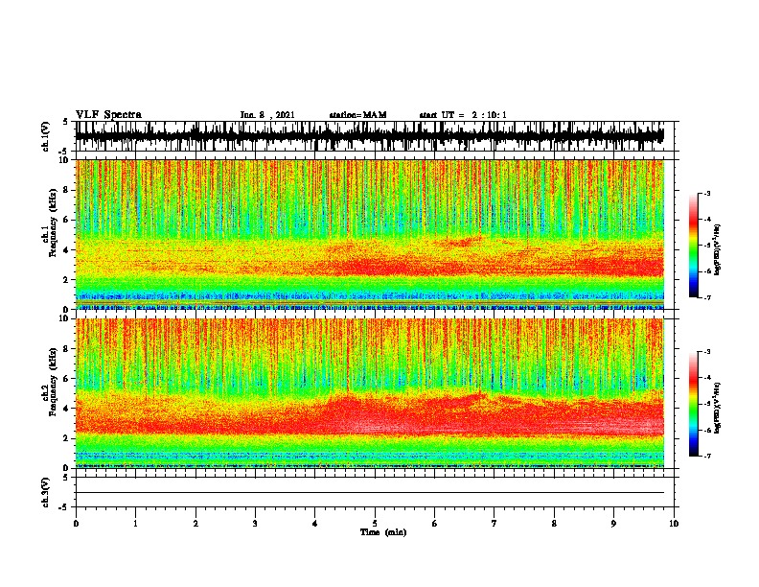Click the "ch.1(V)" axis label

[x=46, y=136]
